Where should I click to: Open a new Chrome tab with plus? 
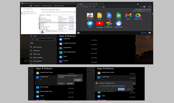pos(100,4)
